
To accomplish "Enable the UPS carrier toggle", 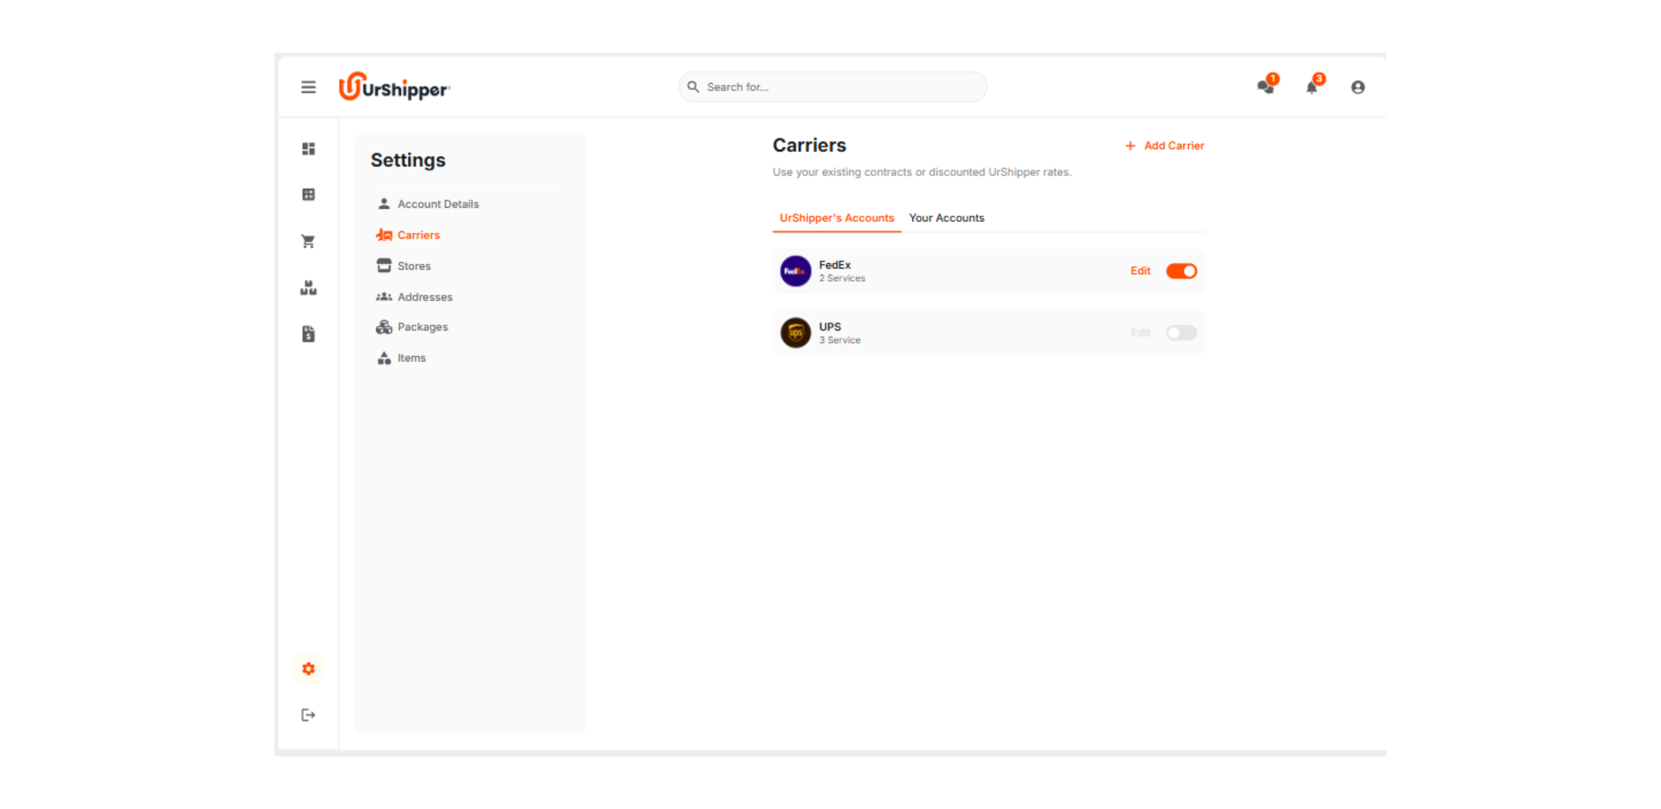I will [1181, 333].
